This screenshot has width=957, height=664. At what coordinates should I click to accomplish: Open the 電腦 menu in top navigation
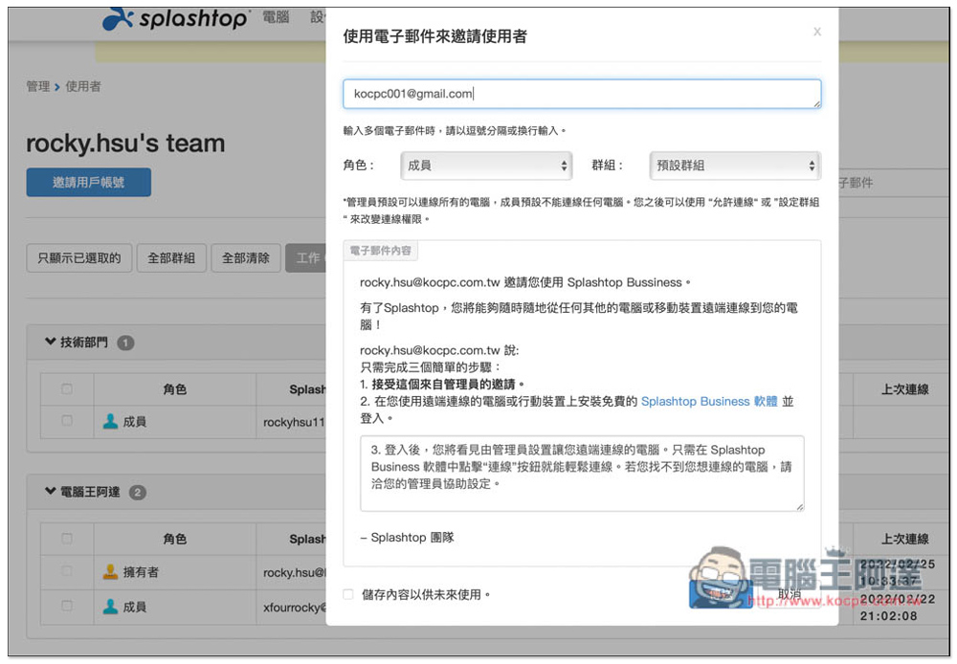(x=276, y=17)
